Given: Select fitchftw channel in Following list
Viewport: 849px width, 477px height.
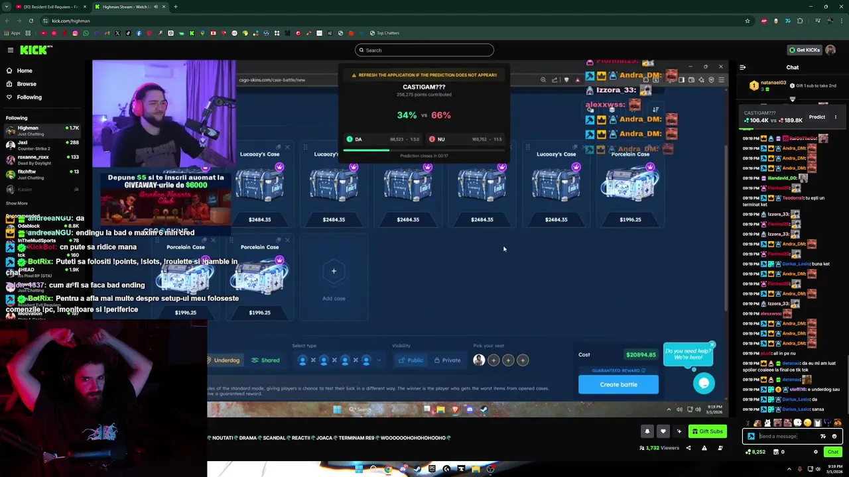Looking at the screenshot, I should 43,174.
